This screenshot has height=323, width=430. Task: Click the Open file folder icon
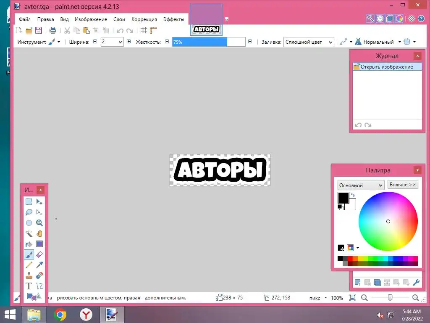[x=29, y=30]
